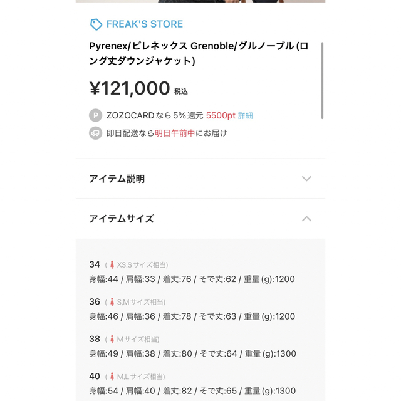This screenshot has height=401, width=401.
Task: Click the blue brand tag icon
Action: coord(96,24)
